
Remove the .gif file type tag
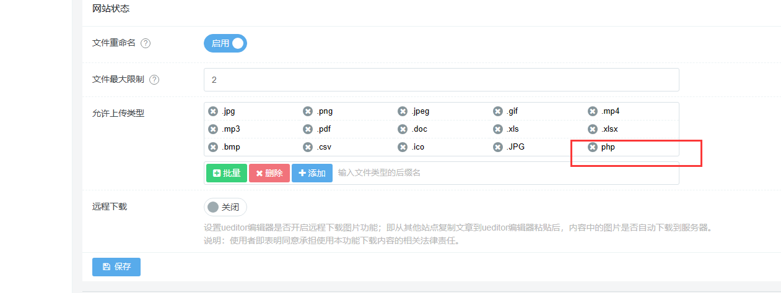pyautogui.click(x=497, y=111)
